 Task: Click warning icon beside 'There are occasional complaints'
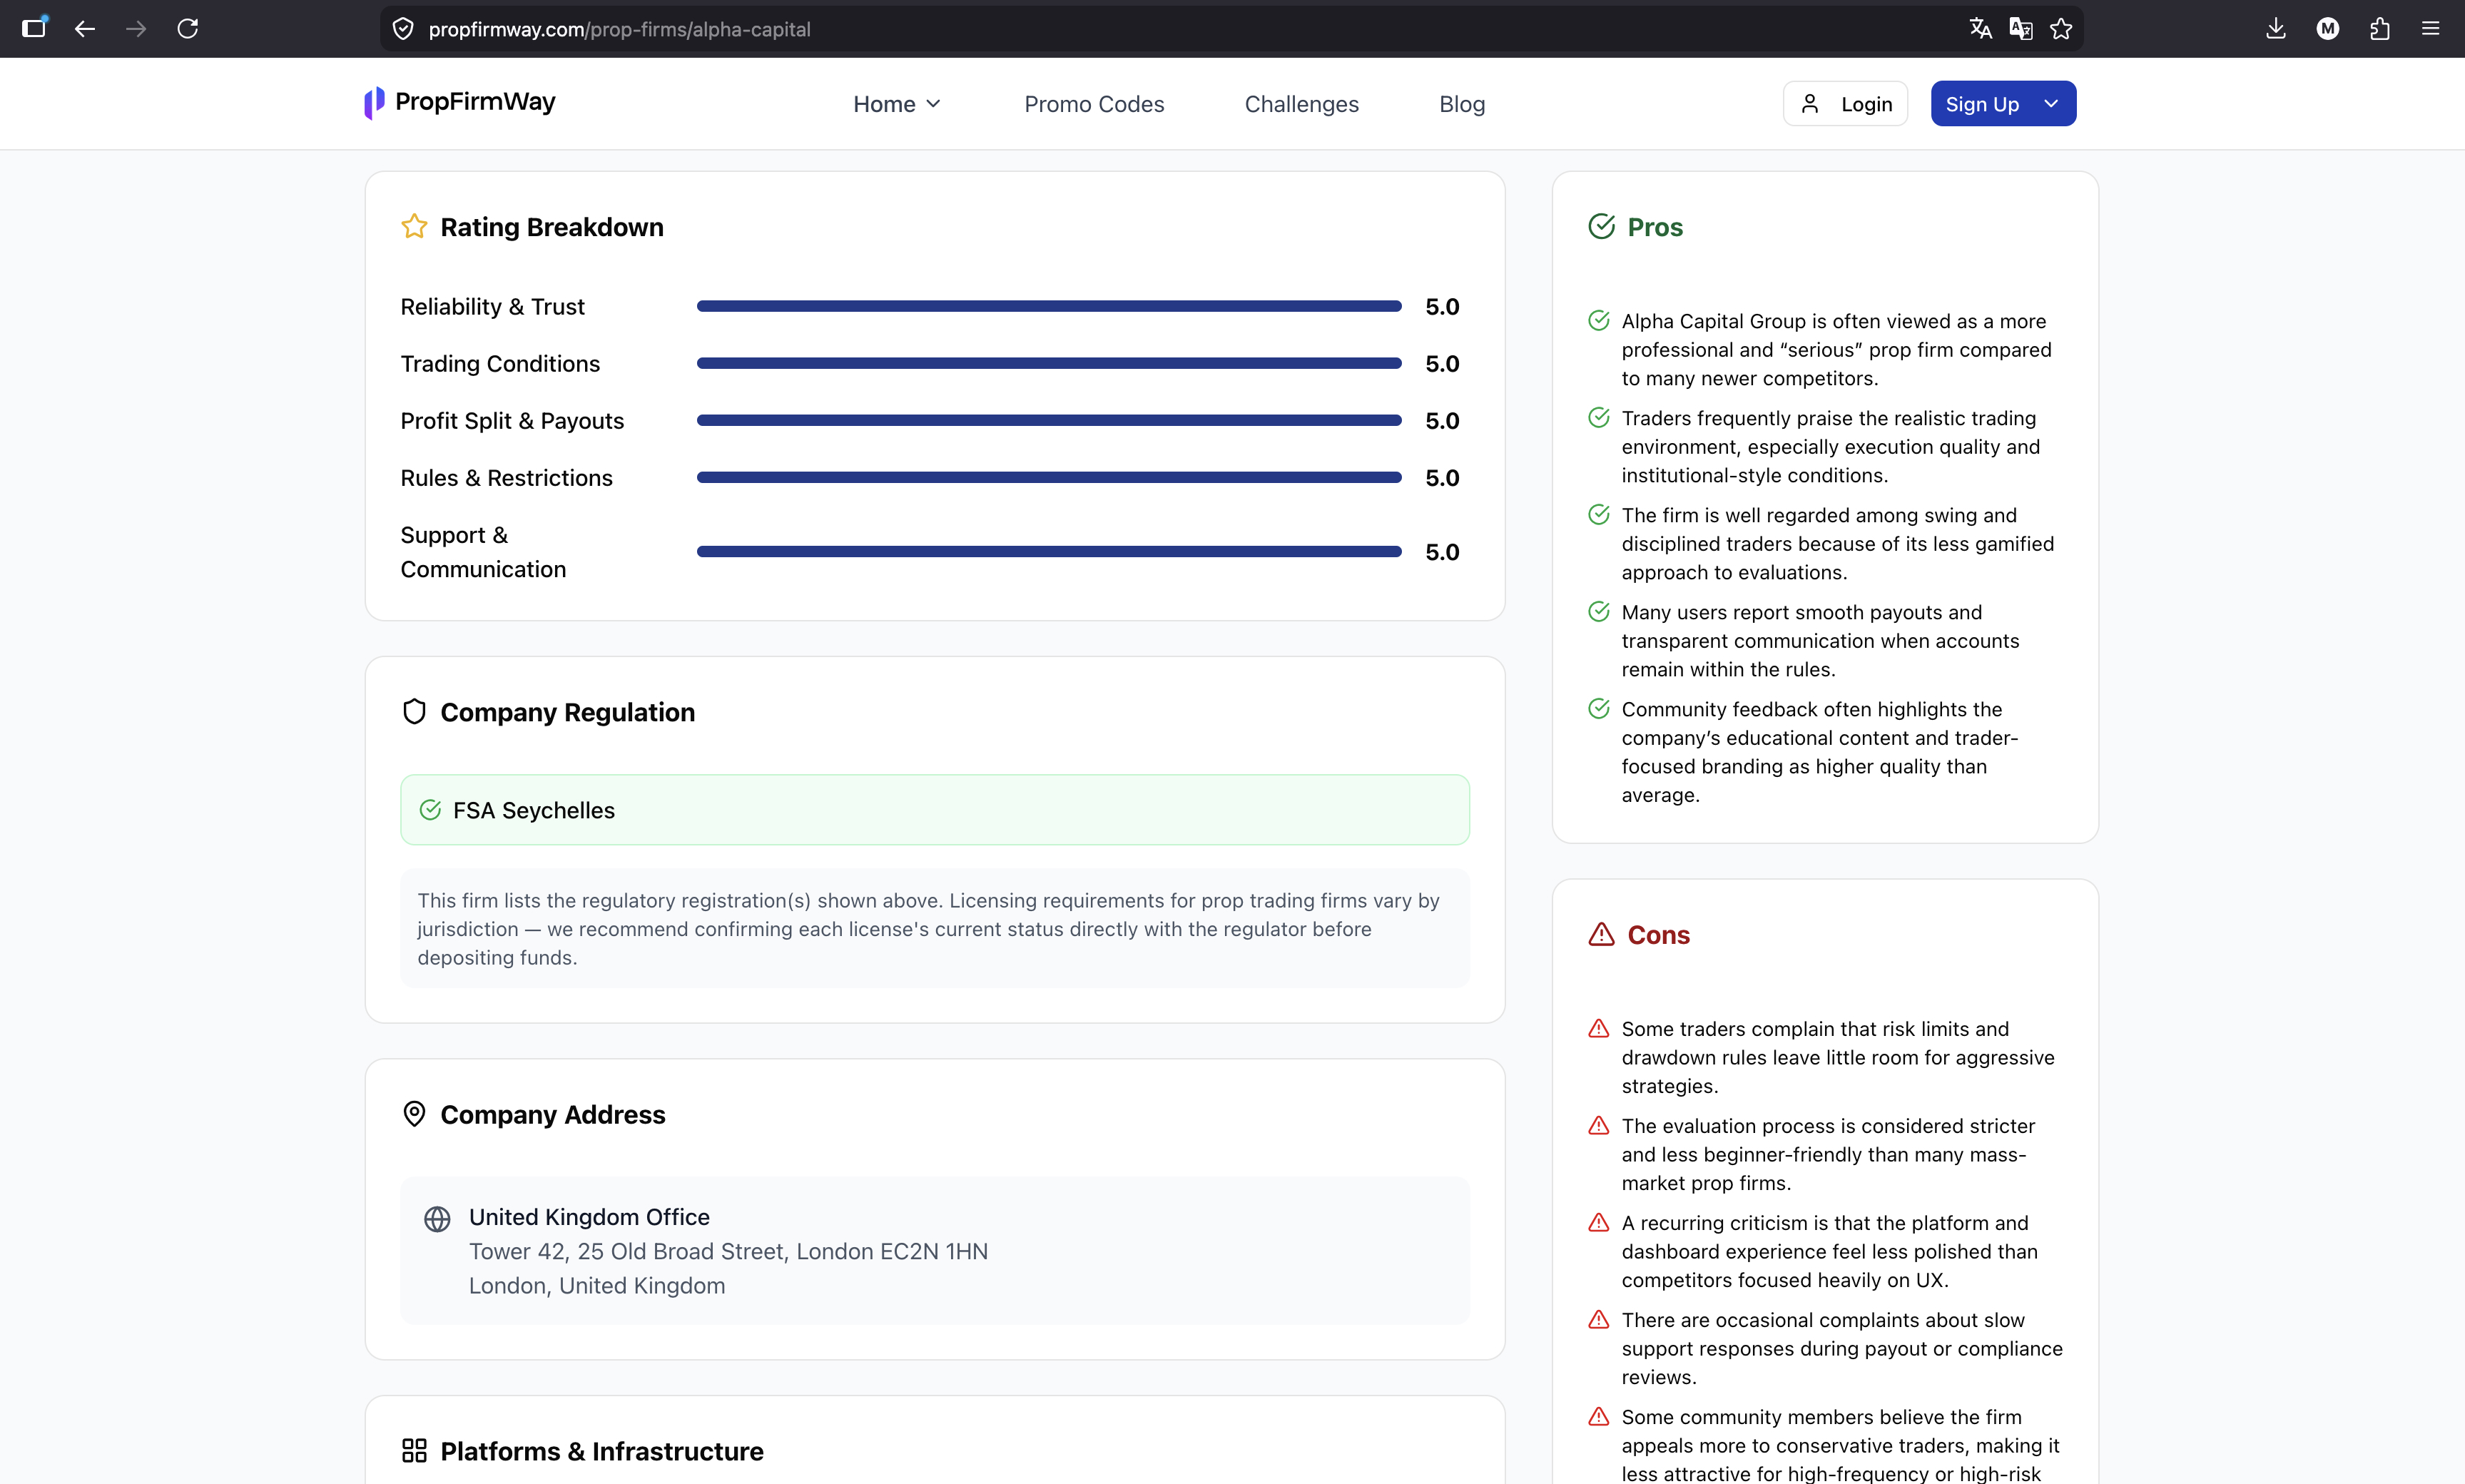point(1599,1319)
